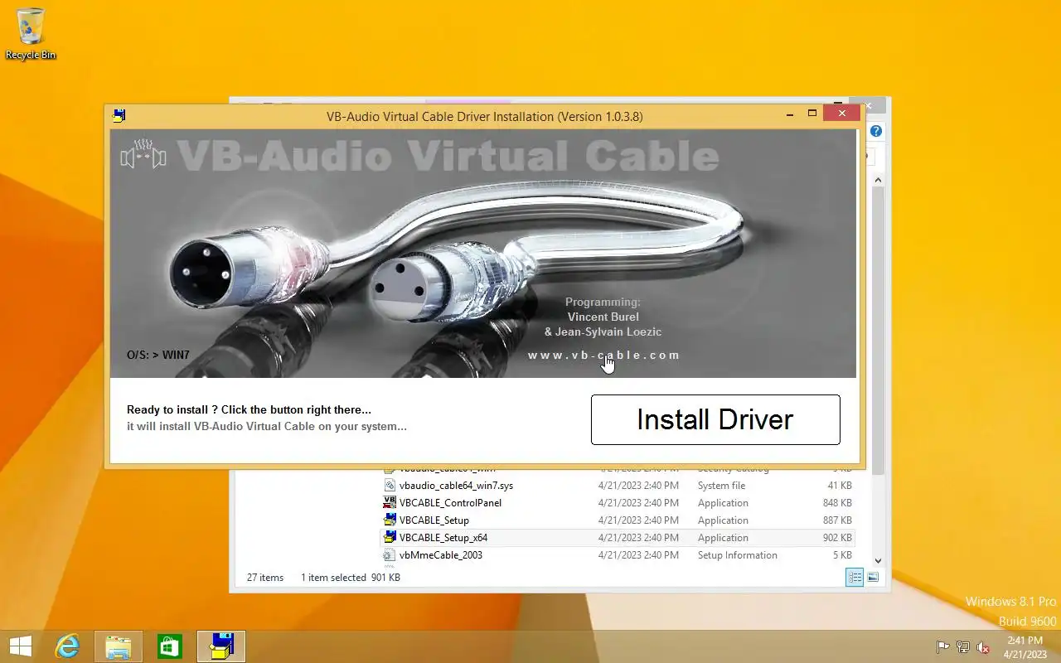Select the vbMmeCable_2003 file name
The height and width of the screenshot is (663, 1061).
pyautogui.click(x=440, y=555)
